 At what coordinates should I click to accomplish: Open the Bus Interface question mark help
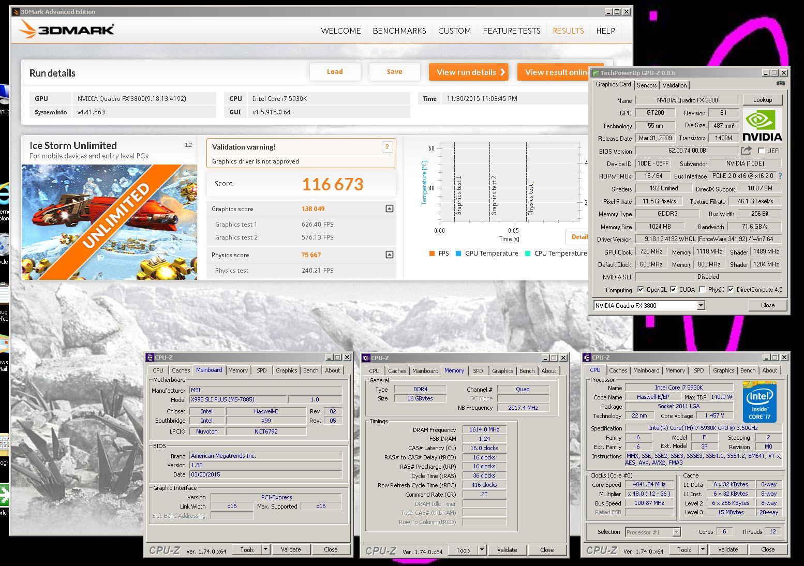780,176
